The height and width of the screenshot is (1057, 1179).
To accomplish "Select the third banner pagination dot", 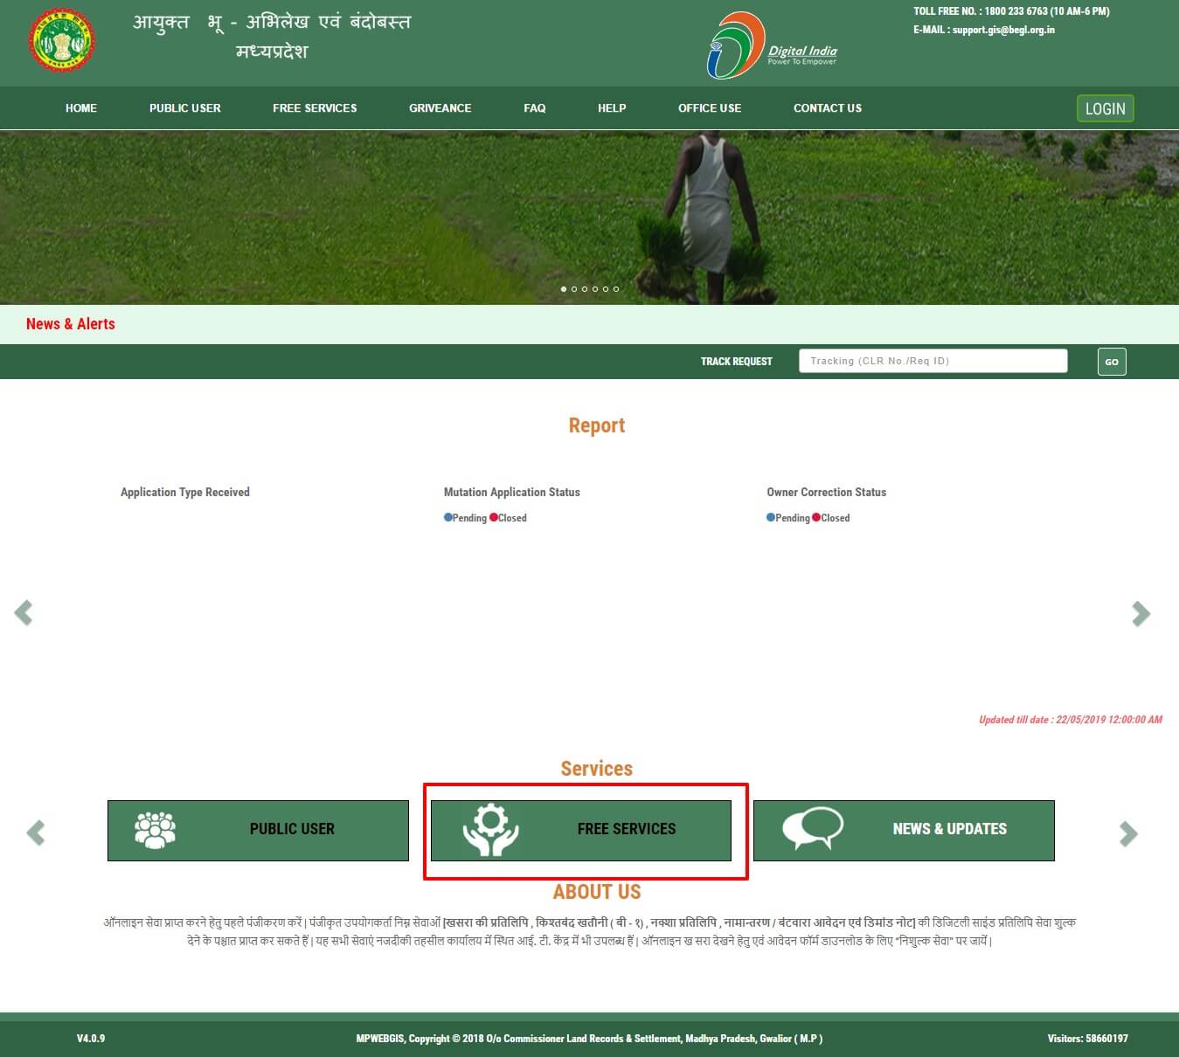I will (x=585, y=289).
